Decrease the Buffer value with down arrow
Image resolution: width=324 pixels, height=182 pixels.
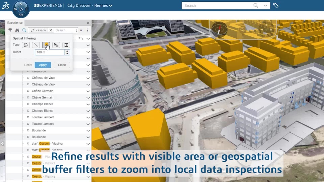[x=67, y=54]
